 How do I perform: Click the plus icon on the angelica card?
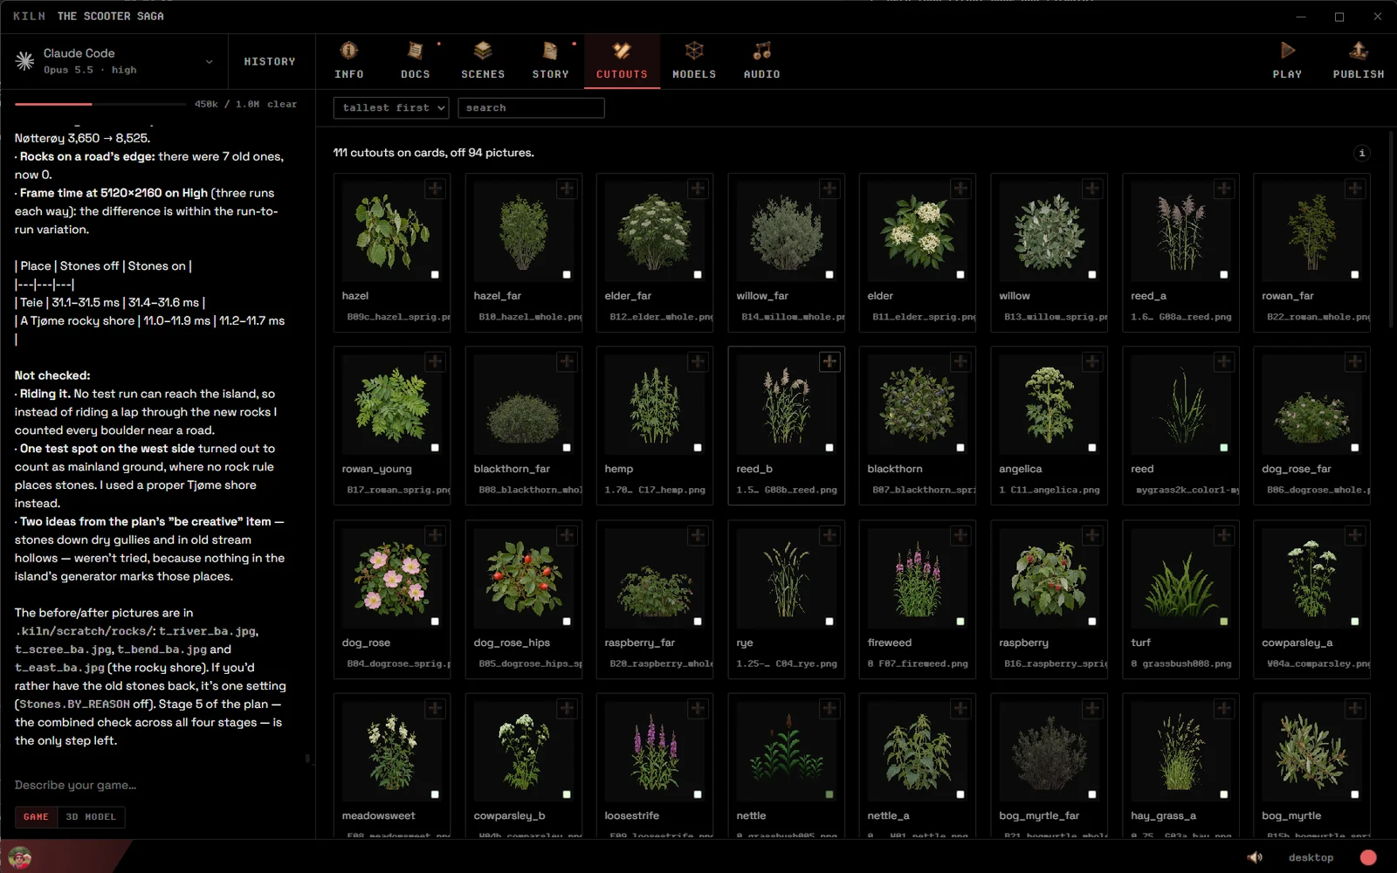[x=1092, y=361]
